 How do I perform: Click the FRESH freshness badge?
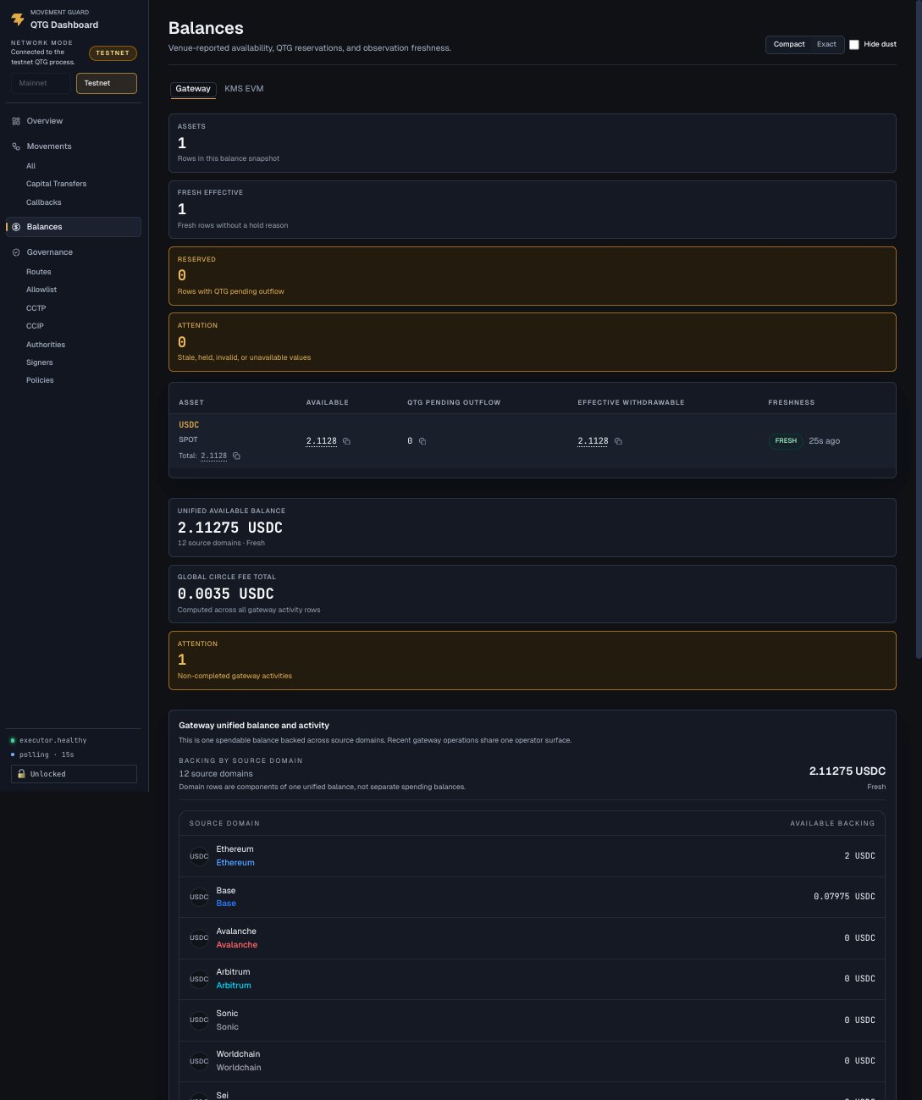pos(786,441)
